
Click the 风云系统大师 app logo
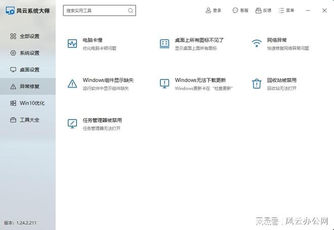[x=10, y=11]
